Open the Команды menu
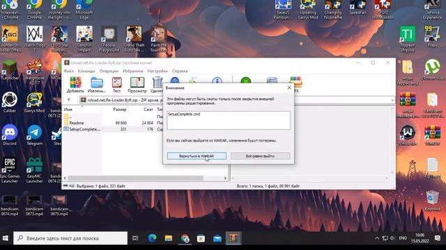Viewport: 446px width, 250px height. pyautogui.click(x=86, y=71)
